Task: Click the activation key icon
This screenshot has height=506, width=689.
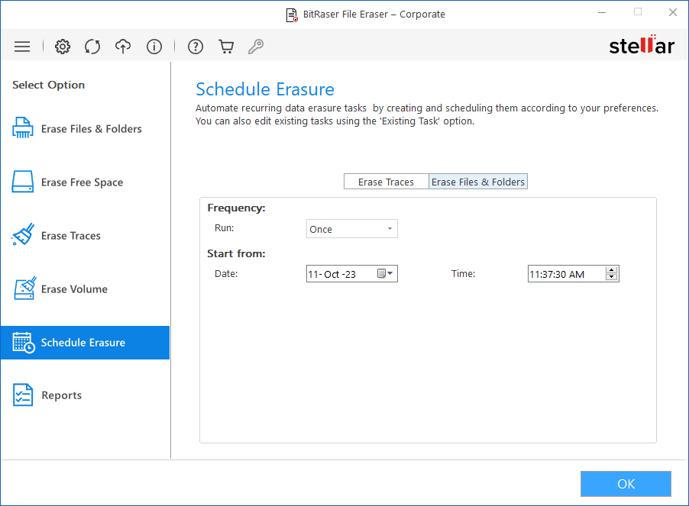Action: (x=256, y=47)
